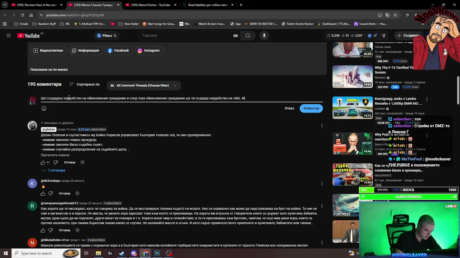Click inside the comment text field

tap(181, 98)
